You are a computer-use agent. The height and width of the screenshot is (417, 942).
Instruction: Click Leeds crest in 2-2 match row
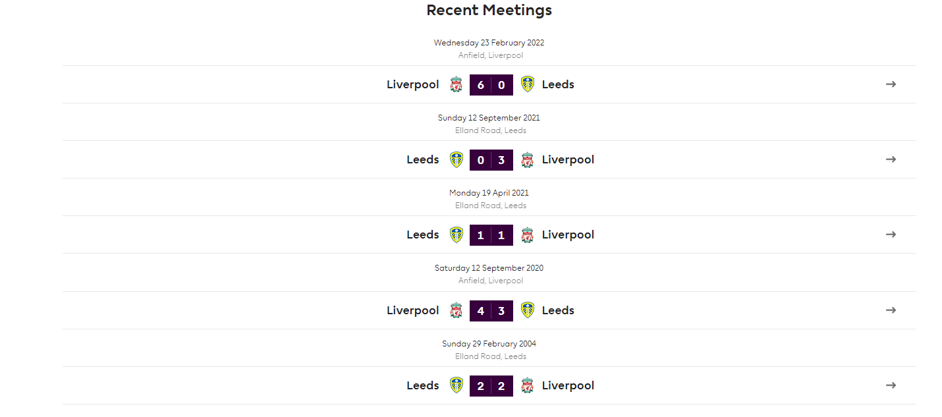click(x=456, y=385)
